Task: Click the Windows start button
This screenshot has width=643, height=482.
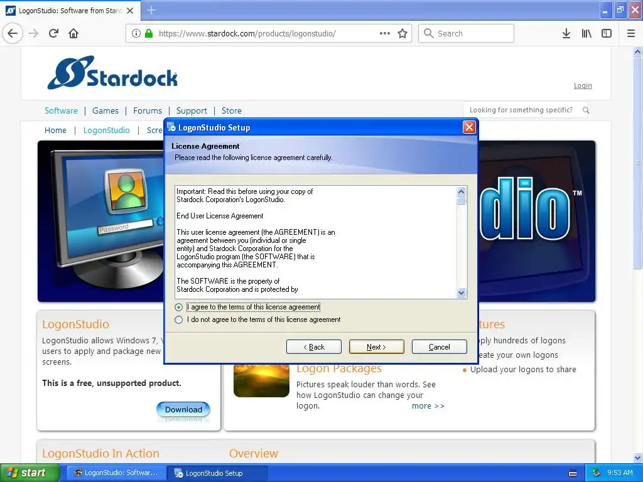Action: point(30,473)
